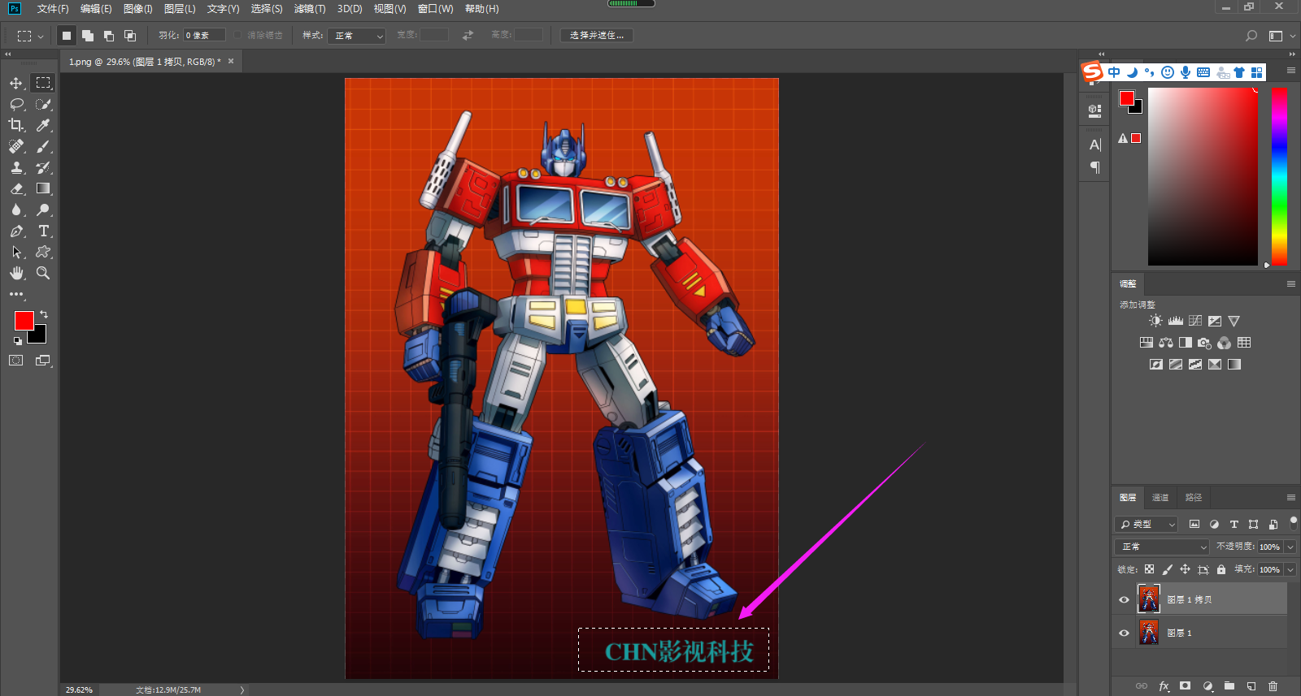The height and width of the screenshot is (696, 1301).
Task: Select the Blur tool
Action: (x=16, y=210)
